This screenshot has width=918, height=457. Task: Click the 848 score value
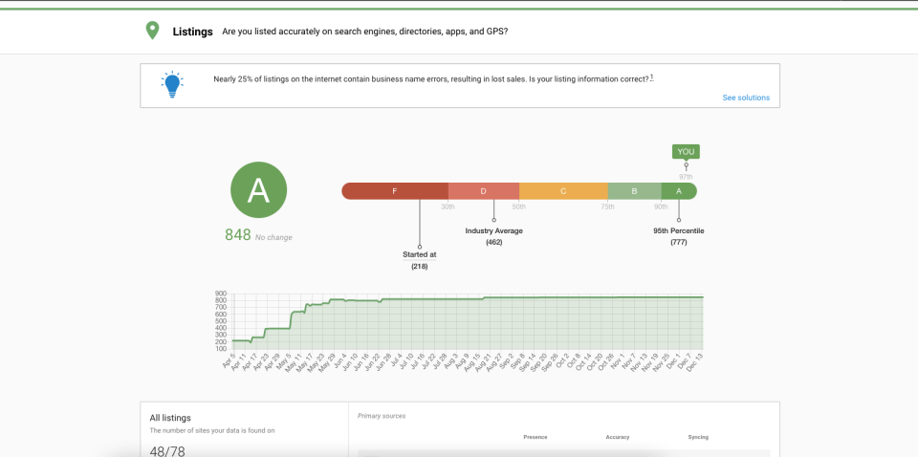pos(237,235)
